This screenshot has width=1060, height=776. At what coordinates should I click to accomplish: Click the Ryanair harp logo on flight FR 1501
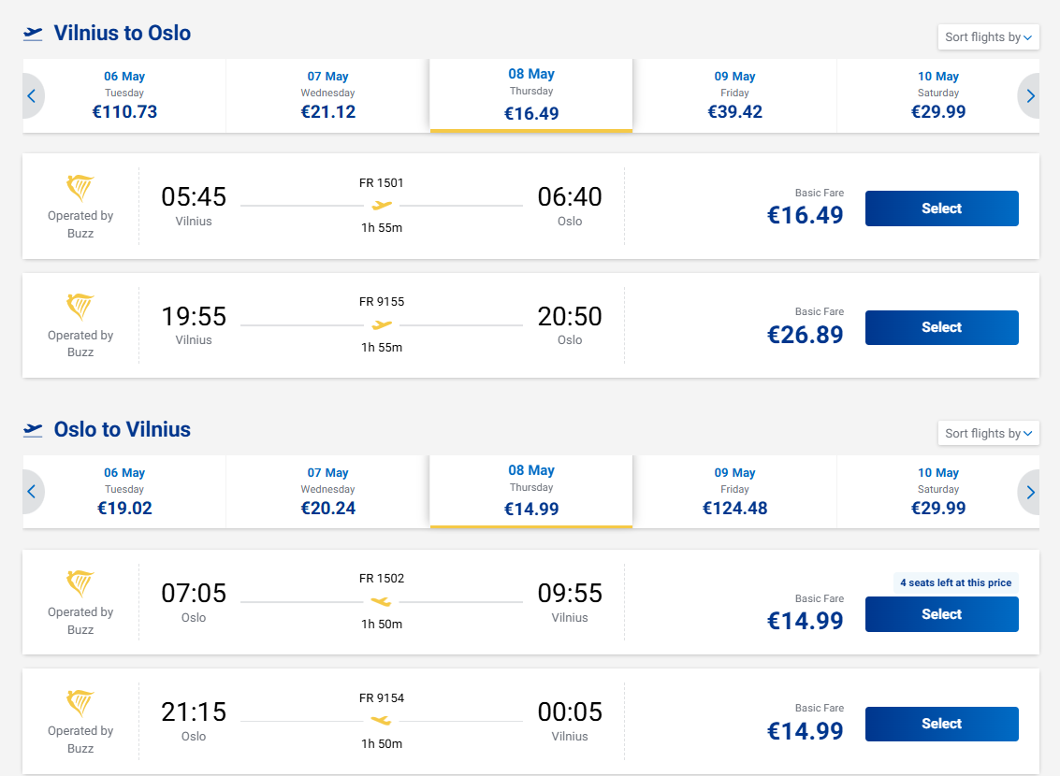(80, 188)
